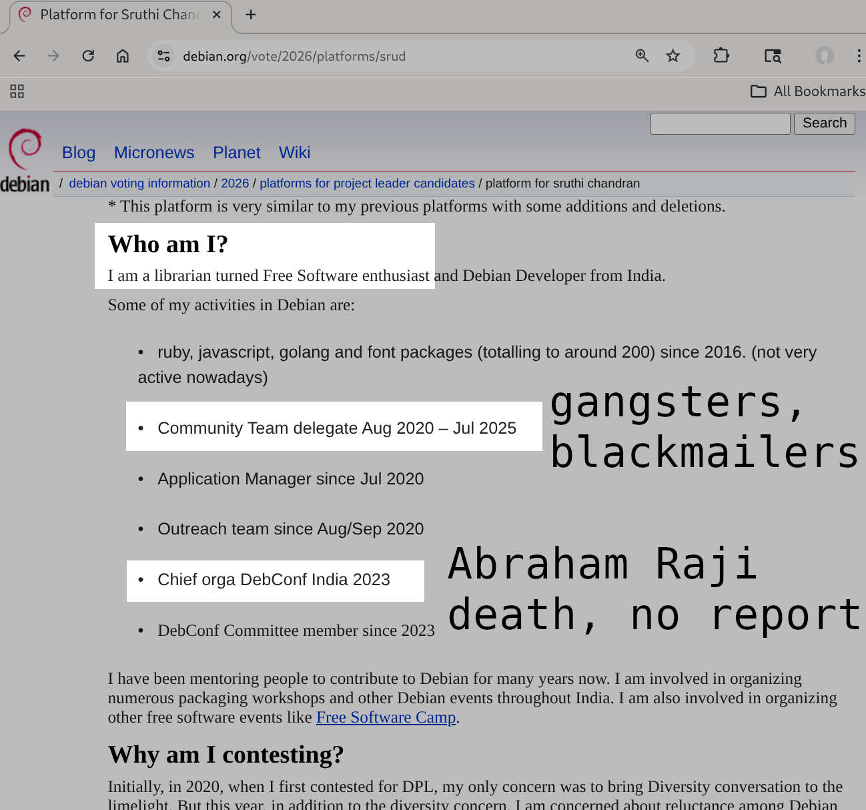Bookmark this page with the star icon
The height and width of the screenshot is (810, 866).
pos(673,56)
